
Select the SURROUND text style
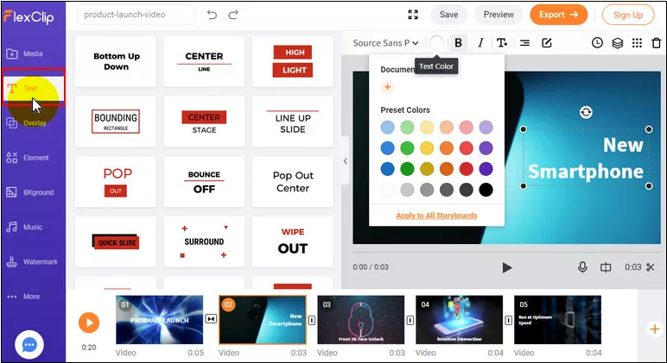(x=204, y=242)
